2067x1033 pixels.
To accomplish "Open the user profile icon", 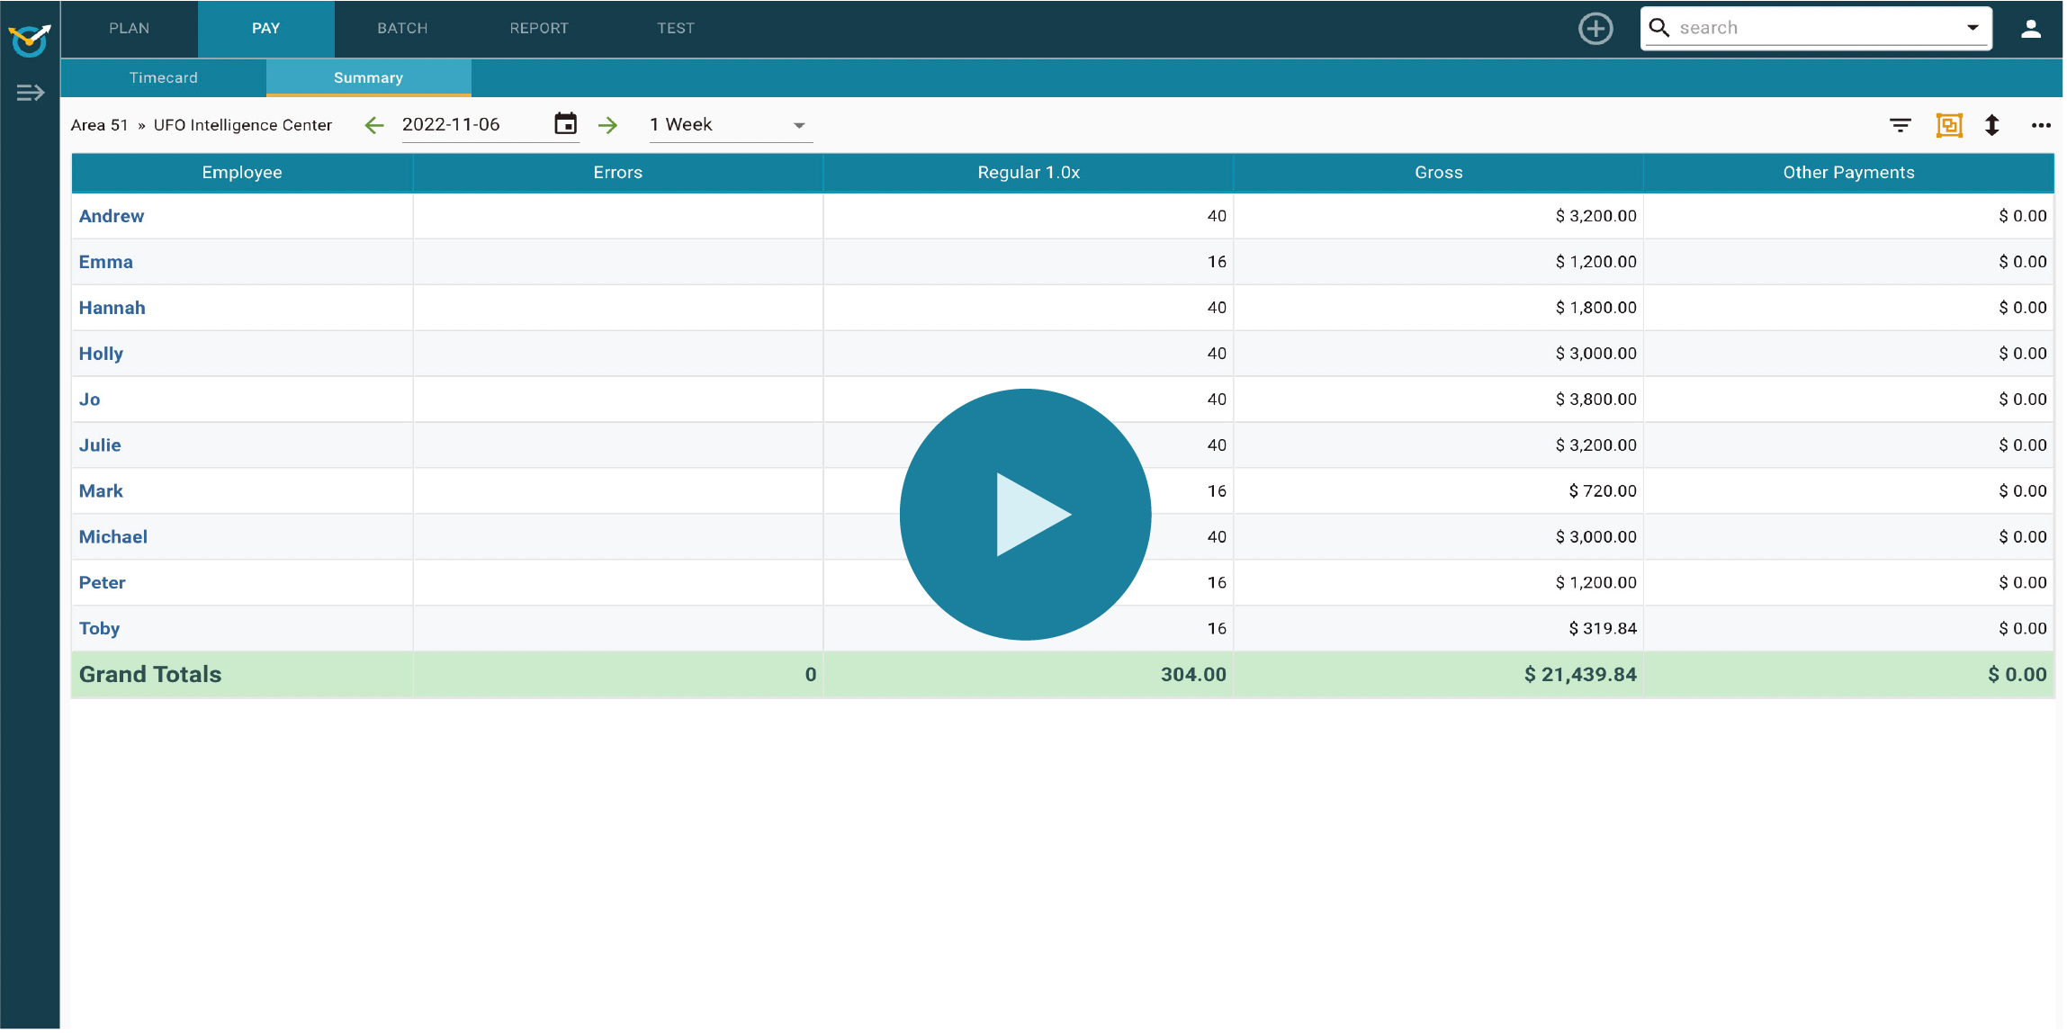I will (x=2030, y=28).
